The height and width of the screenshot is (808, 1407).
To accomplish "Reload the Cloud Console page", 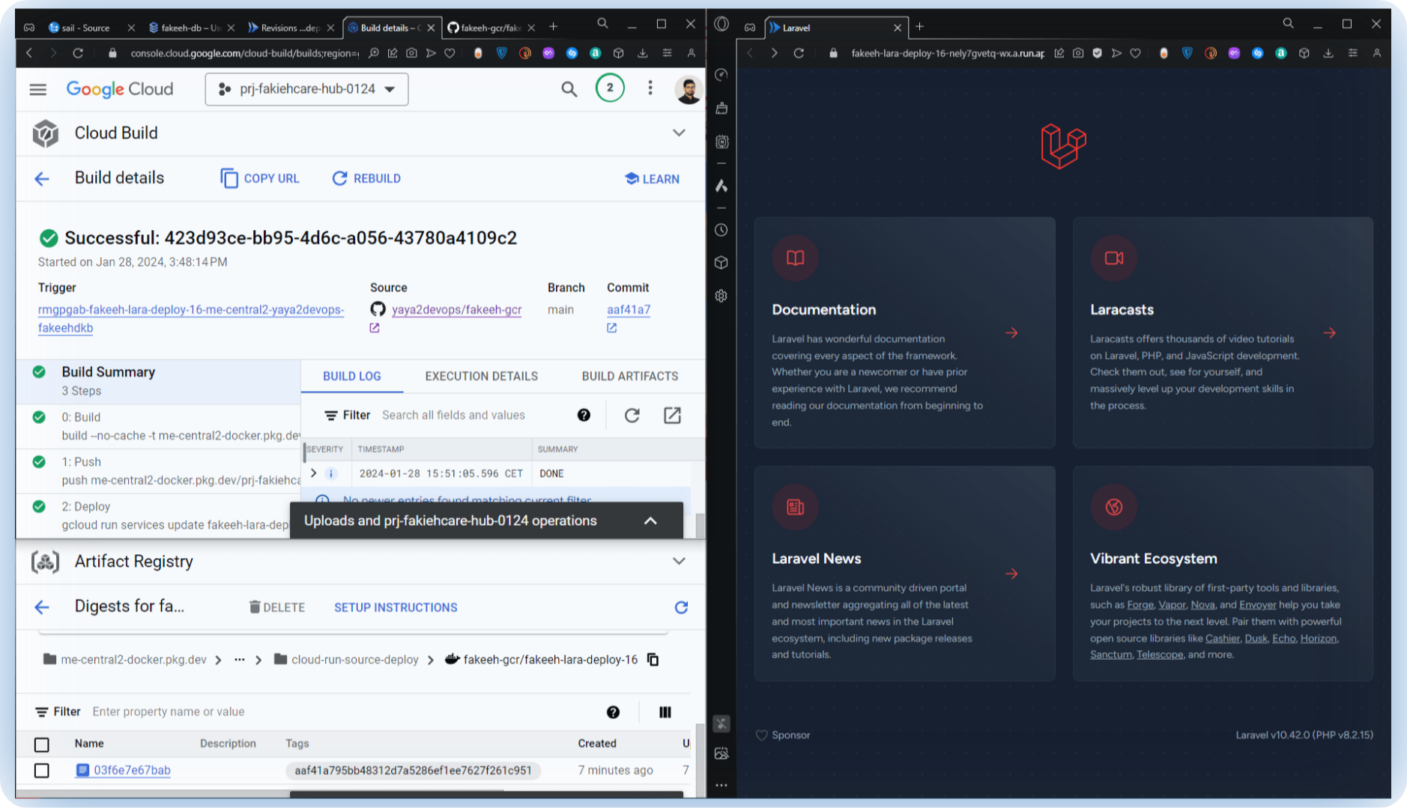I will tap(78, 53).
